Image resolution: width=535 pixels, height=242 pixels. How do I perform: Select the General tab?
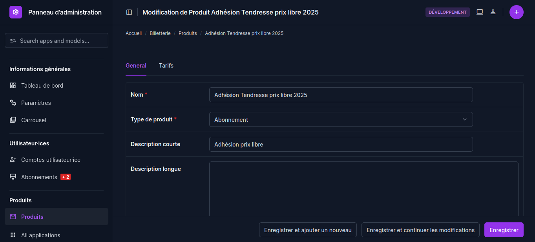(136, 66)
